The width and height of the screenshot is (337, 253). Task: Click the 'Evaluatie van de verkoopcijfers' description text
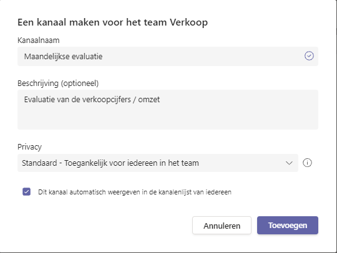click(x=77, y=100)
